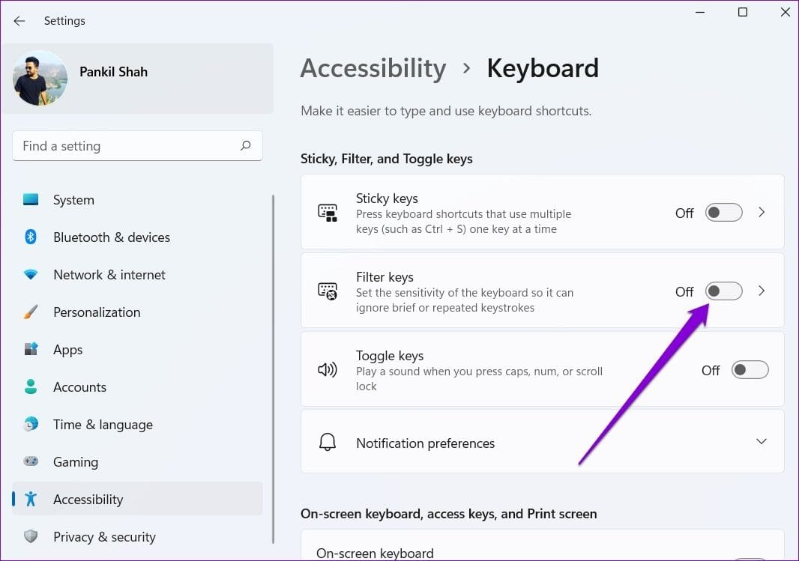Click the Find a setting field
This screenshot has width=799, height=561.
(127, 146)
